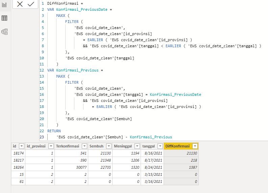Place cursor on RETURN keyword line
Viewport: 268px width, 193px height.
[x=54, y=131]
